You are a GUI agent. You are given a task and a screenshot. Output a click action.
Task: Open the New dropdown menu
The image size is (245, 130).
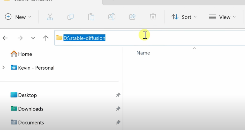(18, 17)
